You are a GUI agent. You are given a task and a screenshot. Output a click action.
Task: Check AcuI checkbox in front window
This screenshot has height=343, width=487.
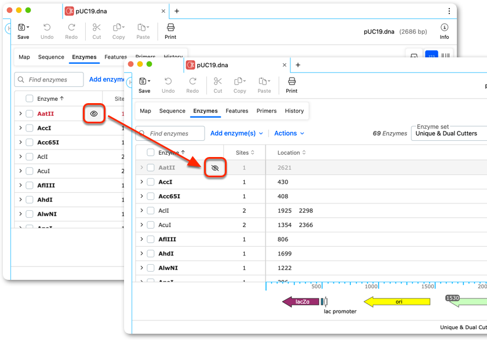151,225
